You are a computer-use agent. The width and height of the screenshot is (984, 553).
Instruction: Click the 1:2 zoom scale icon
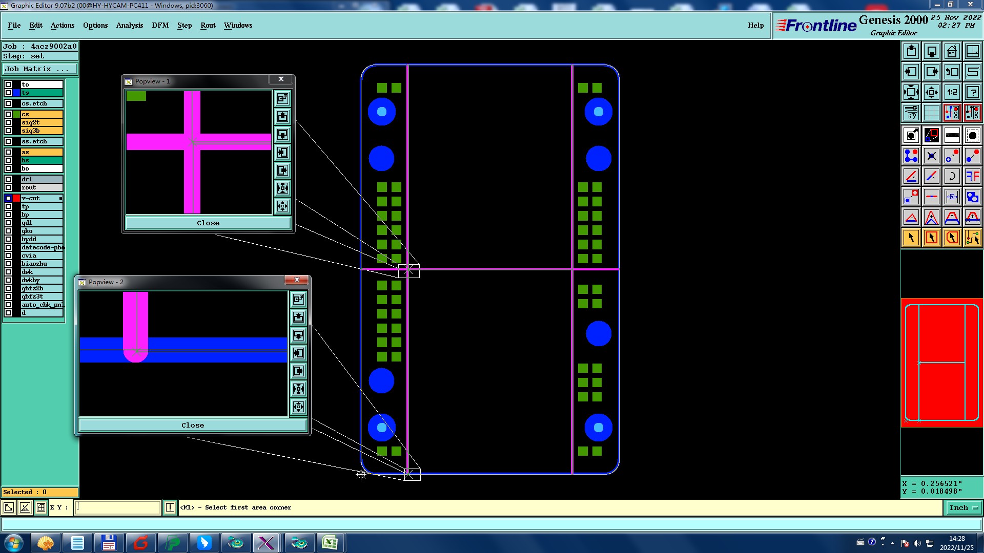pyautogui.click(x=952, y=92)
